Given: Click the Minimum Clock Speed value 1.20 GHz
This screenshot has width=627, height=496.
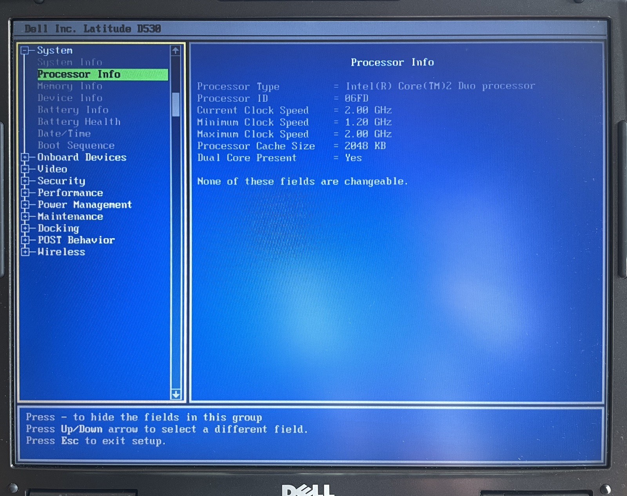Looking at the screenshot, I should (368, 122).
